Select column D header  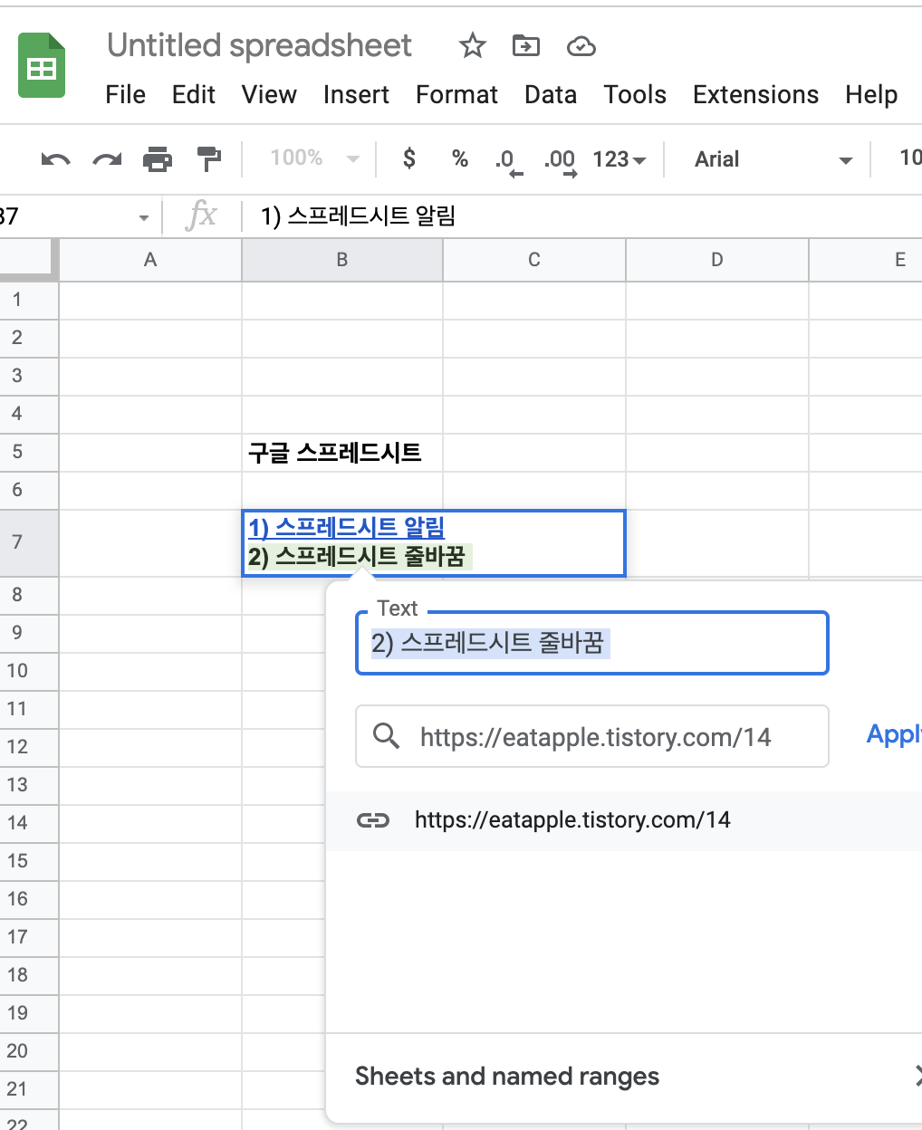pos(717,260)
